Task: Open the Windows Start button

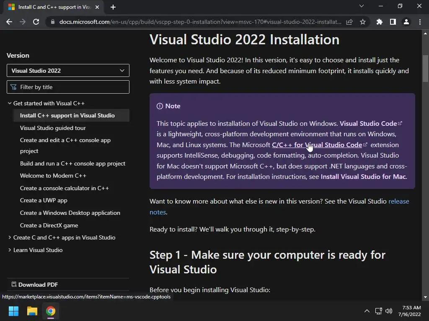Action: [13, 311]
